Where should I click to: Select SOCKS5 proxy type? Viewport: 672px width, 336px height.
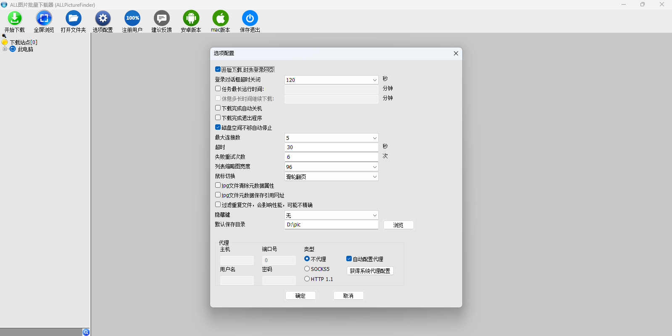(x=307, y=269)
